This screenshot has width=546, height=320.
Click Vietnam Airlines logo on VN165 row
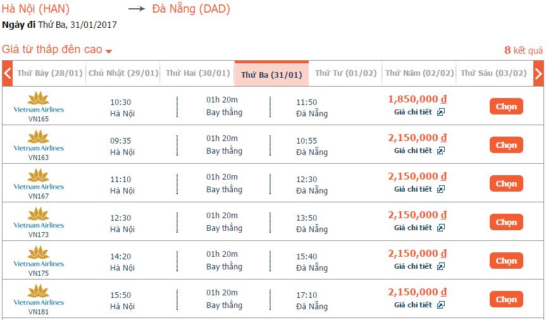pyautogui.click(x=39, y=102)
